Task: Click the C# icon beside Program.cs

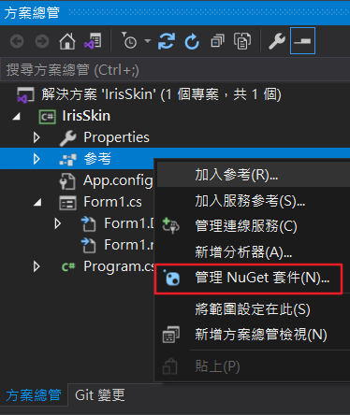Action: pyautogui.click(x=68, y=267)
